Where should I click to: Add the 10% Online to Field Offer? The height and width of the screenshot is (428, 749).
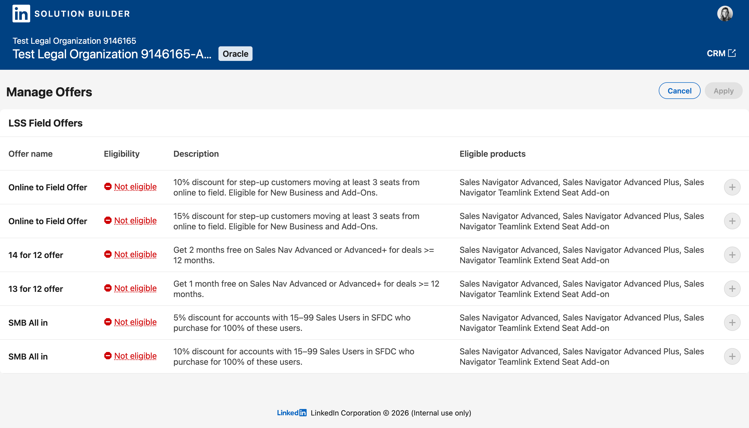(732, 187)
